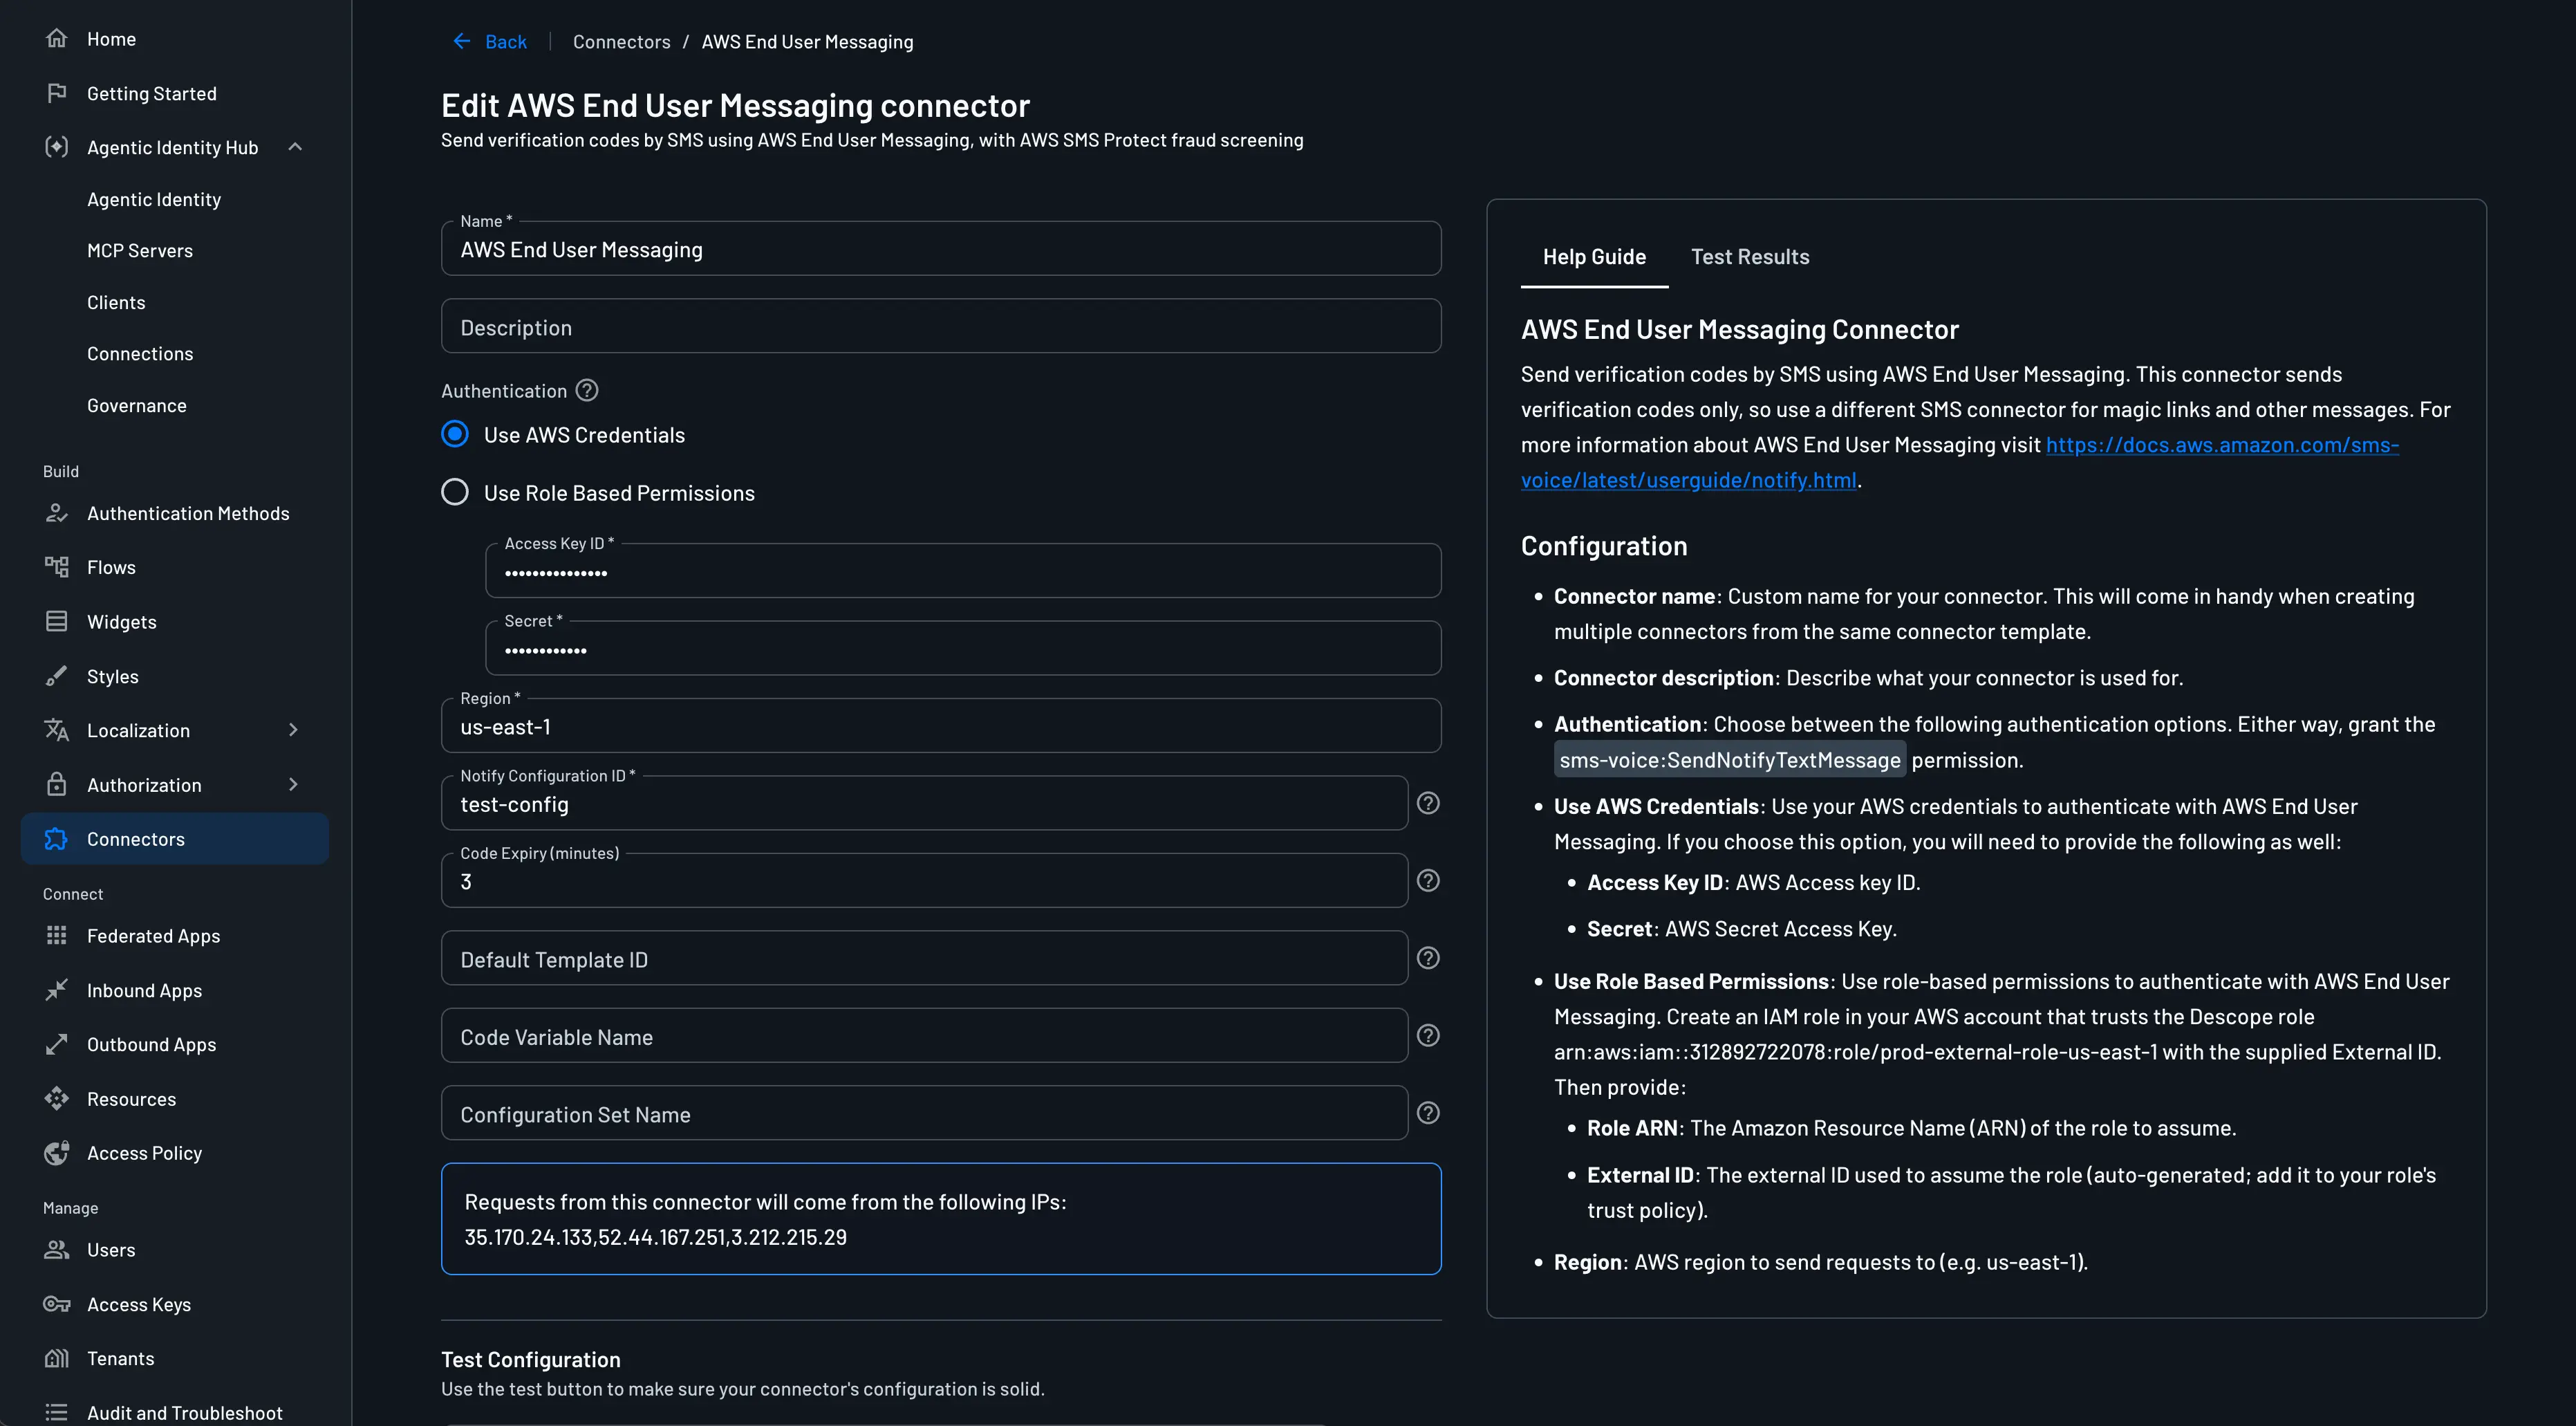The width and height of the screenshot is (2576, 1426).
Task: Click the Authentication Methods icon
Action: [57, 513]
